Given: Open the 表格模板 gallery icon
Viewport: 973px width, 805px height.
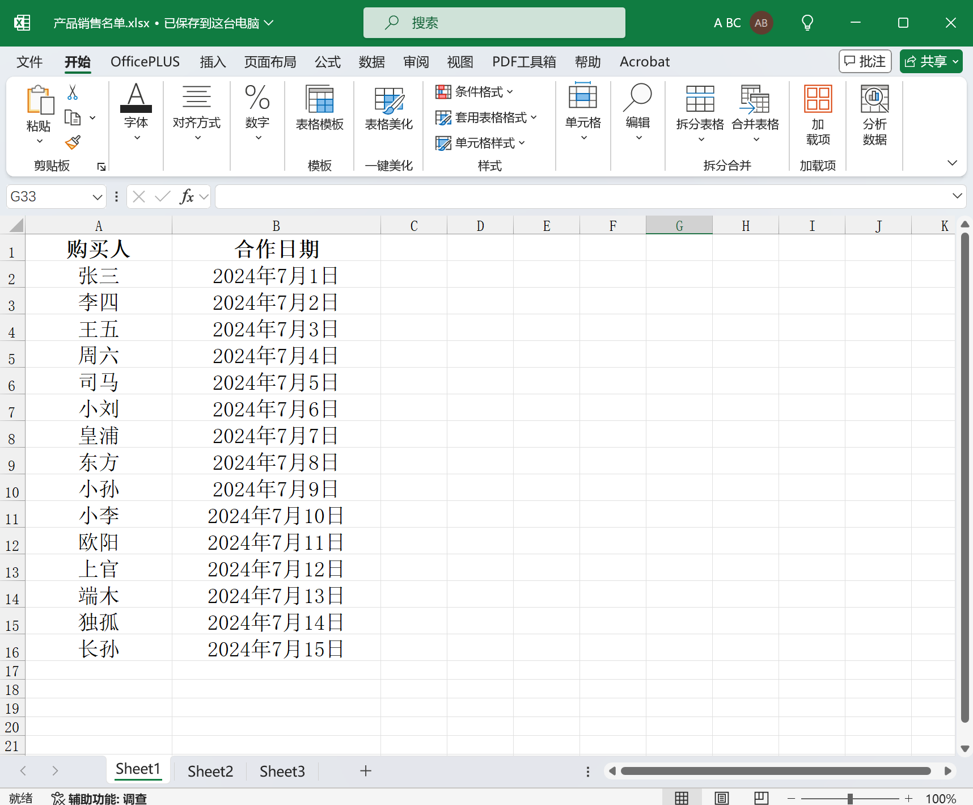Looking at the screenshot, I should click(319, 108).
